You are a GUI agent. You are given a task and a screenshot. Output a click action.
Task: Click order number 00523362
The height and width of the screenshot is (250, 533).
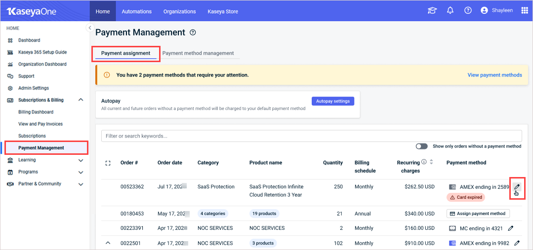132,187
